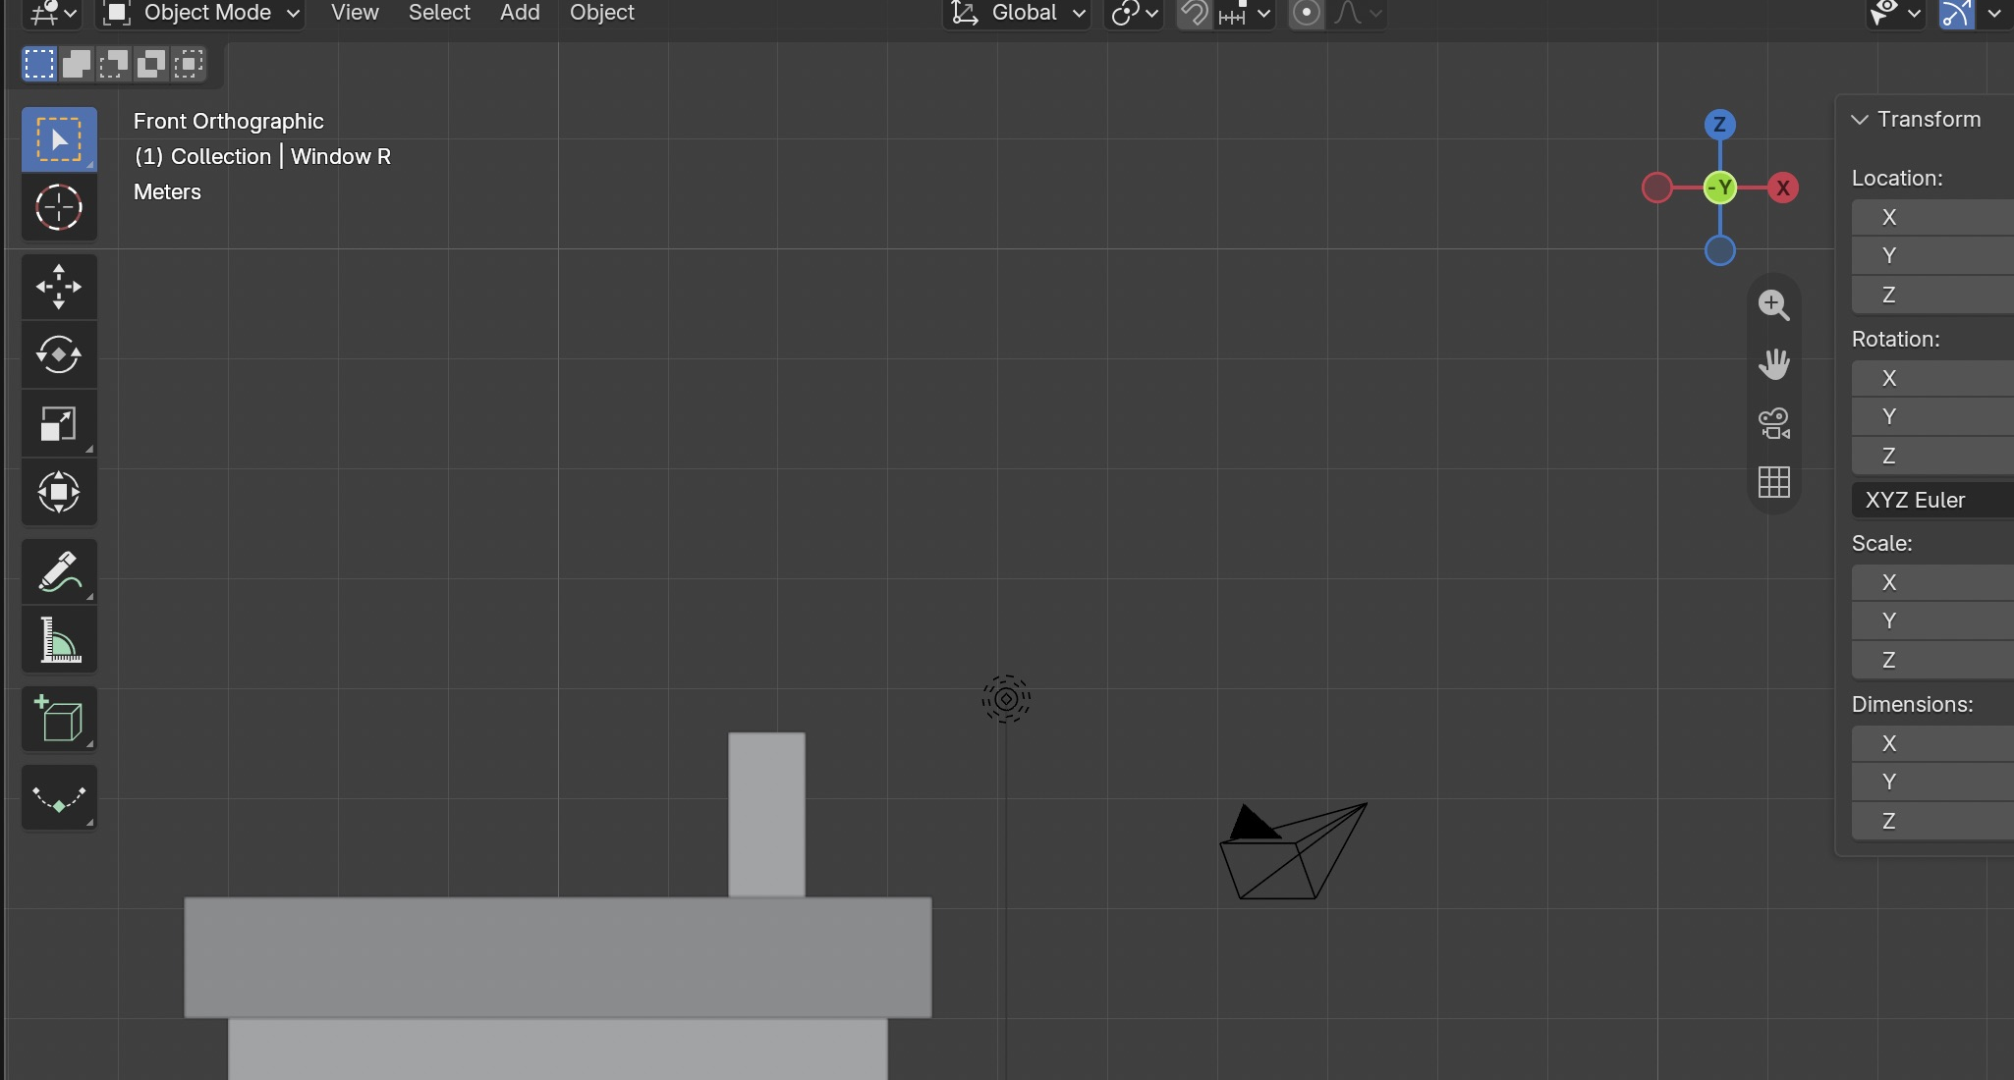Click the Dimensions Y field
This screenshot has height=1080, width=2014.
[1932, 782]
